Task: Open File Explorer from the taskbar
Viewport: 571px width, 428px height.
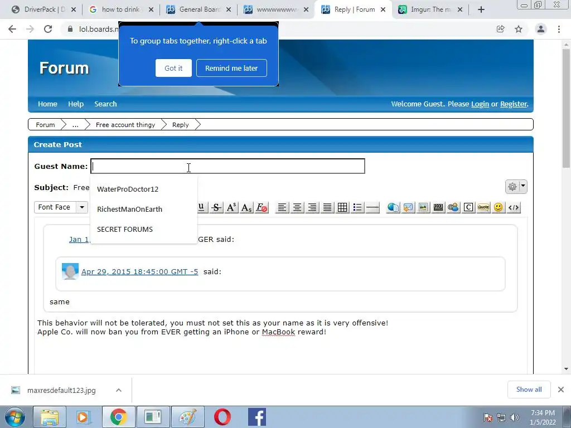Action: 50,417
